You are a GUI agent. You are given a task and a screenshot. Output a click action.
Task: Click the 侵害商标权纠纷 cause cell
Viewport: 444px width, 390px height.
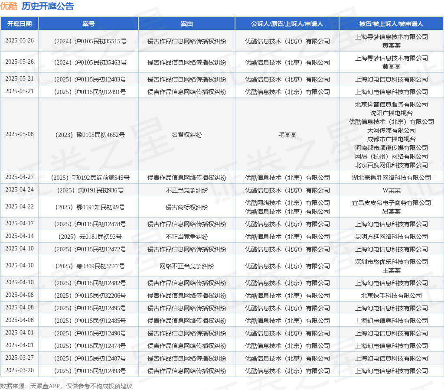[186, 207]
